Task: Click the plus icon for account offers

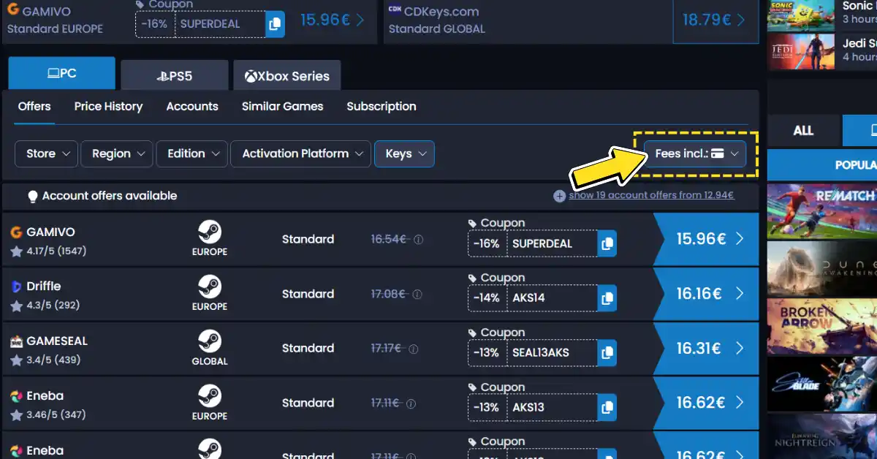Action: pos(560,196)
